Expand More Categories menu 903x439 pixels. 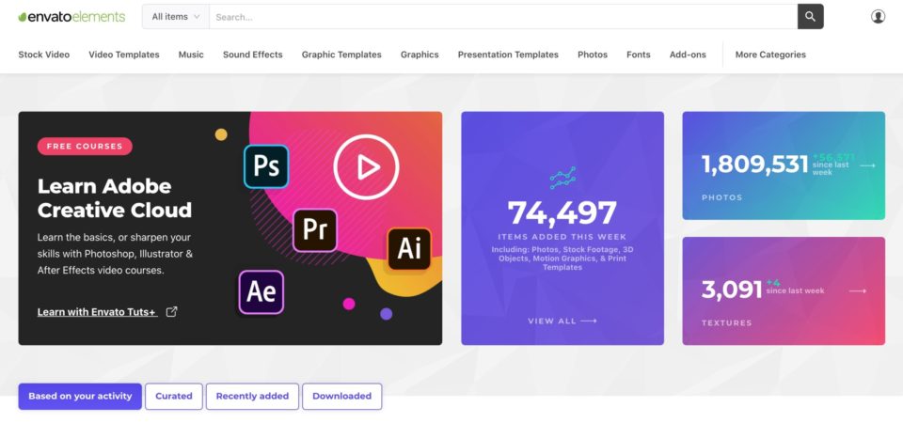(770, 55)
